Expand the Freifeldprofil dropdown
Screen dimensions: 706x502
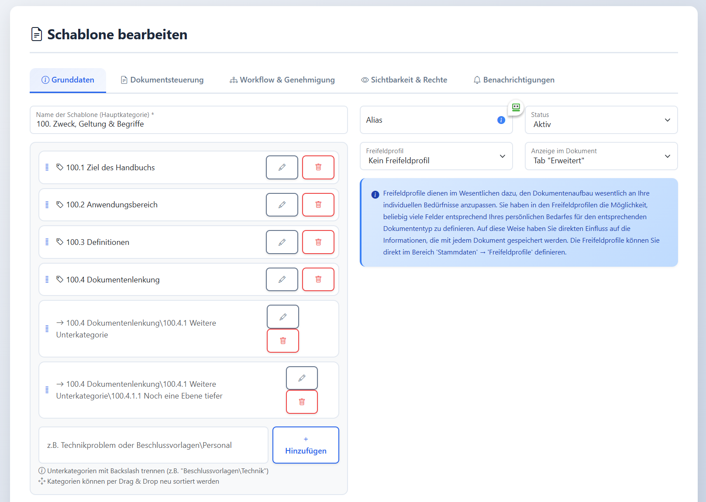tap(436, 156)
